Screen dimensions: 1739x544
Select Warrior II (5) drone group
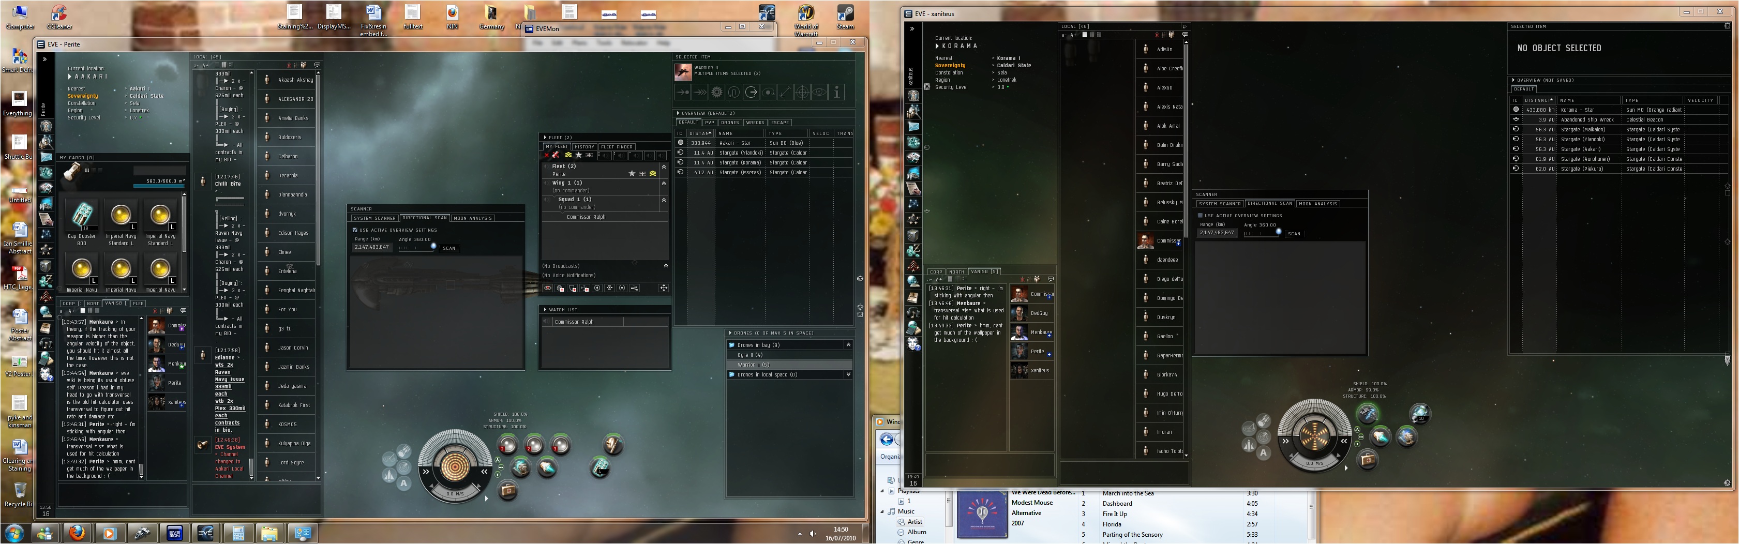pyautogui.click(x=789, y=365)
